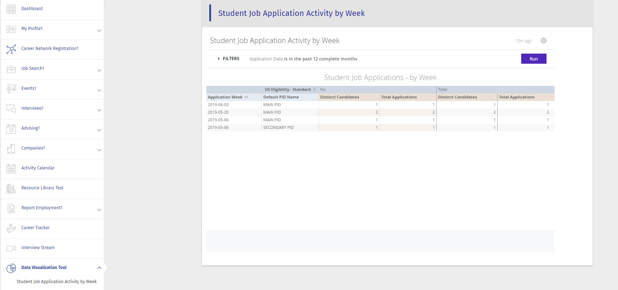Open Student Job Application Activity submenu link

tap(57, 282)
